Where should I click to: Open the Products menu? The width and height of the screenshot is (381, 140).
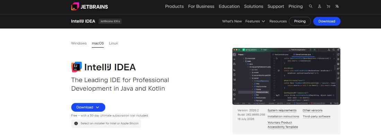point(175,7)
